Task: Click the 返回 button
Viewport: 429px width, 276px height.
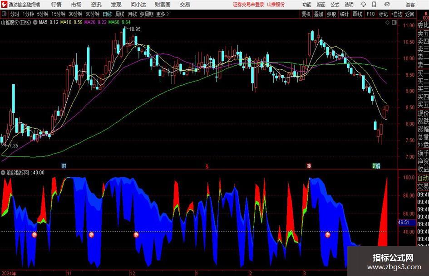Action: pyautogui.click(x=409, y=14)
